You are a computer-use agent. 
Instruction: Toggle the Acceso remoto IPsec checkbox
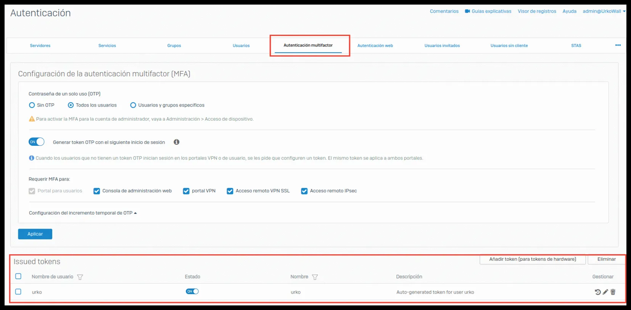point(304,191)
